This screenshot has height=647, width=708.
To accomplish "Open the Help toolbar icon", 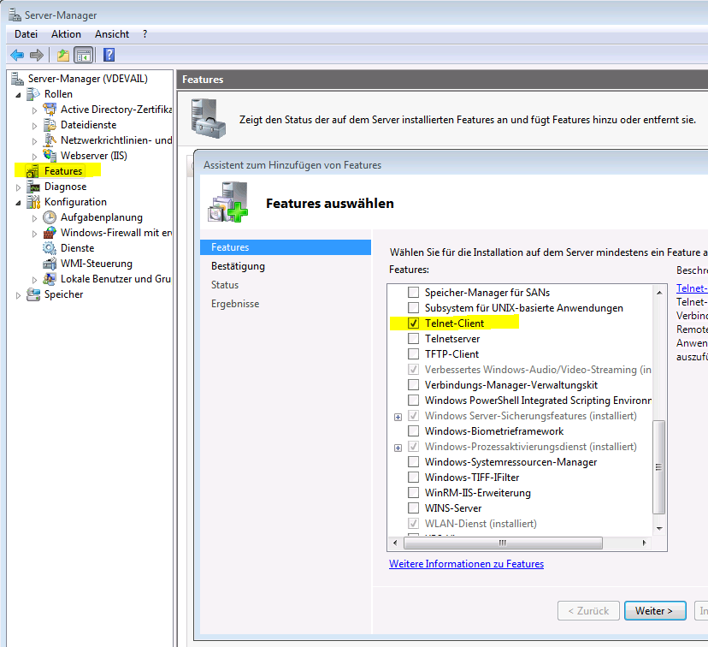I will [x=109, y=55].
